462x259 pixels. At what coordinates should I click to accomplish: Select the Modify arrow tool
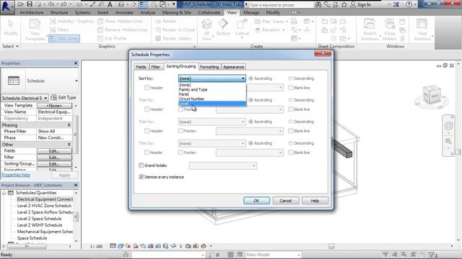[x=11, y=28]
